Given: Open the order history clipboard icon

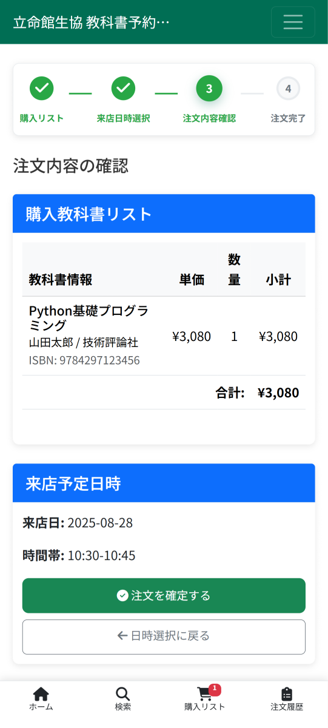Looking at the screenshot, I should pyautogui.click(x=287, y=694).
